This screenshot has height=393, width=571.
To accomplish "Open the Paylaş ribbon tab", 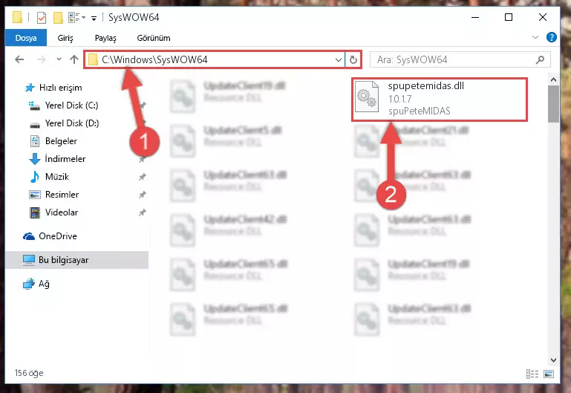I will [x=105, y=38].
